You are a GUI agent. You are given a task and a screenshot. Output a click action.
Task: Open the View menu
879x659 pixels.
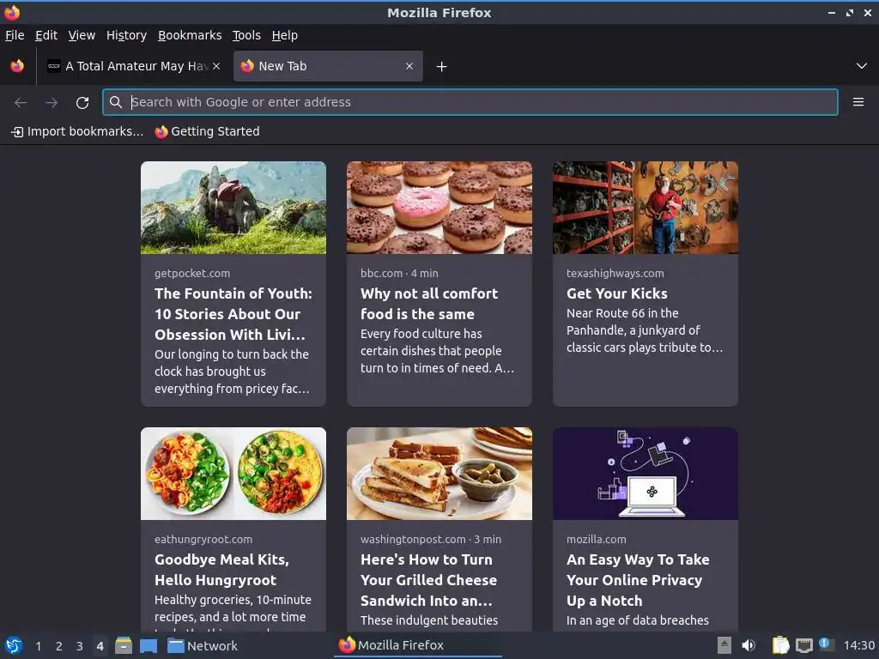click(82, 35)
